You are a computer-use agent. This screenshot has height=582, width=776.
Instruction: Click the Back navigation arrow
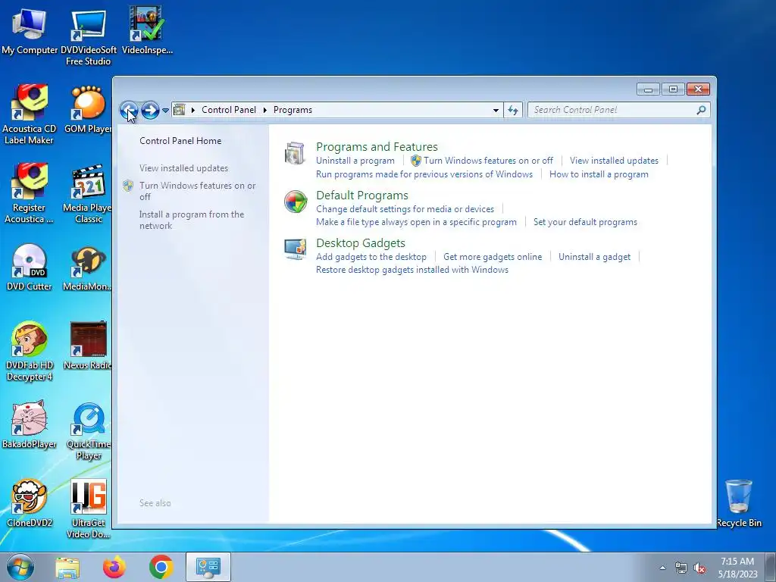coord(129,110)
